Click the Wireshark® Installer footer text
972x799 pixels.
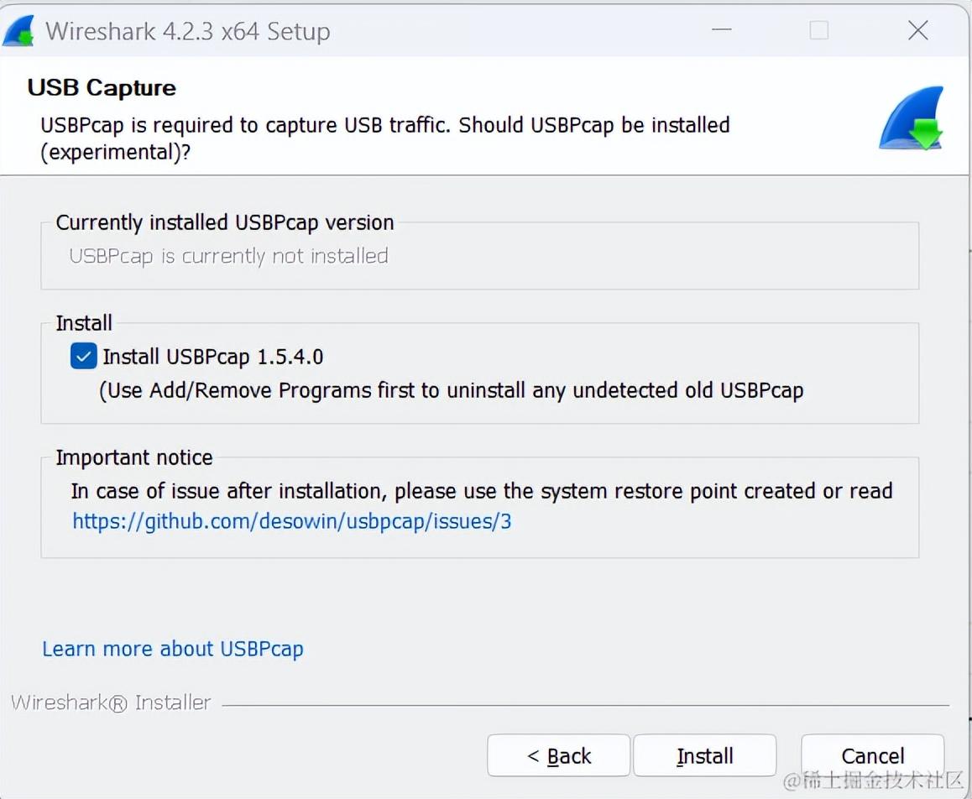pos(111,702)
